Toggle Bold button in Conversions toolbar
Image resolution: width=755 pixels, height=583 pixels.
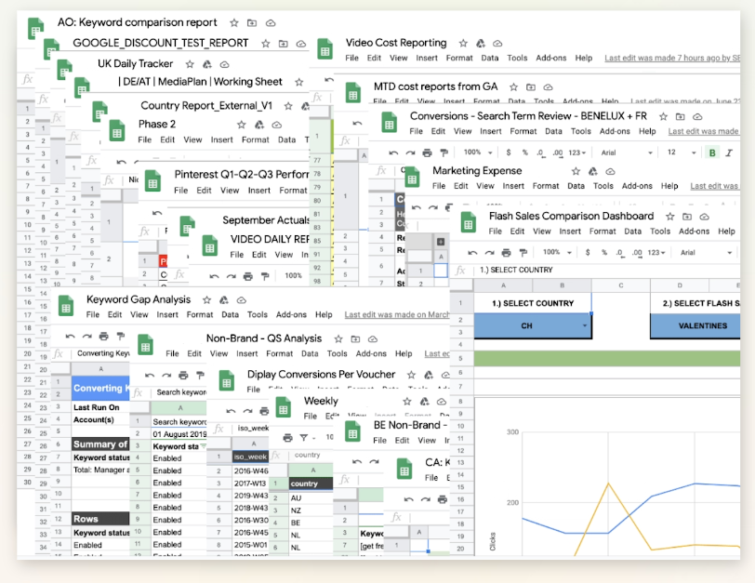(712, 152)
